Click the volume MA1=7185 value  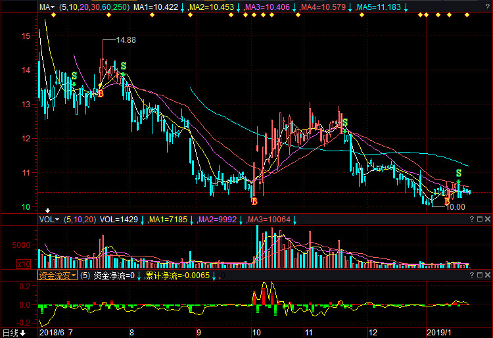point(168,220)
